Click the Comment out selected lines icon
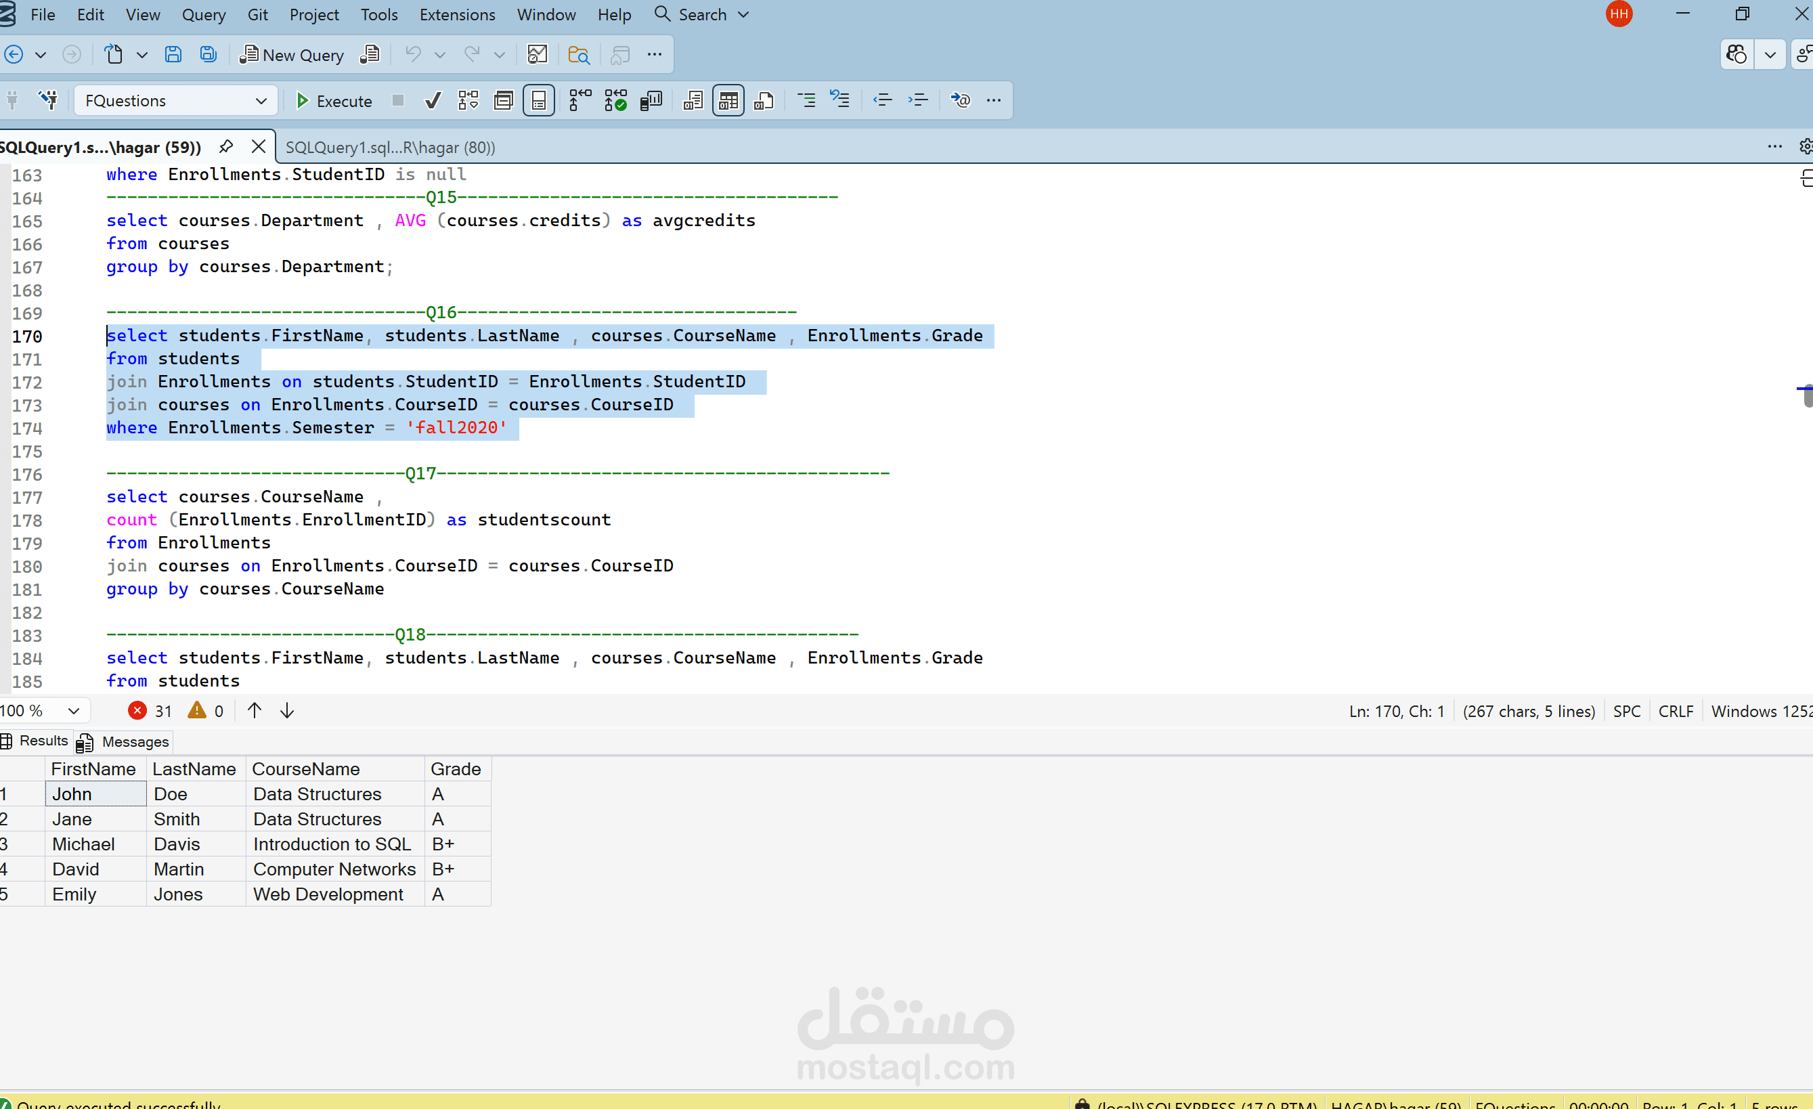 [806, 101]
